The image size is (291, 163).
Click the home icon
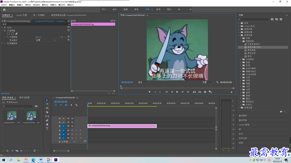pos(4,10)
